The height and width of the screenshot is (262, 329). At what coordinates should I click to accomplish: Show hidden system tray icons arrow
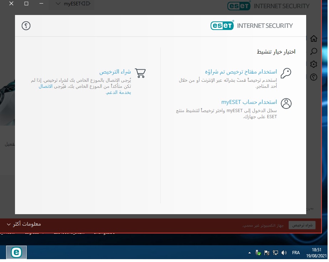(249, 253)
